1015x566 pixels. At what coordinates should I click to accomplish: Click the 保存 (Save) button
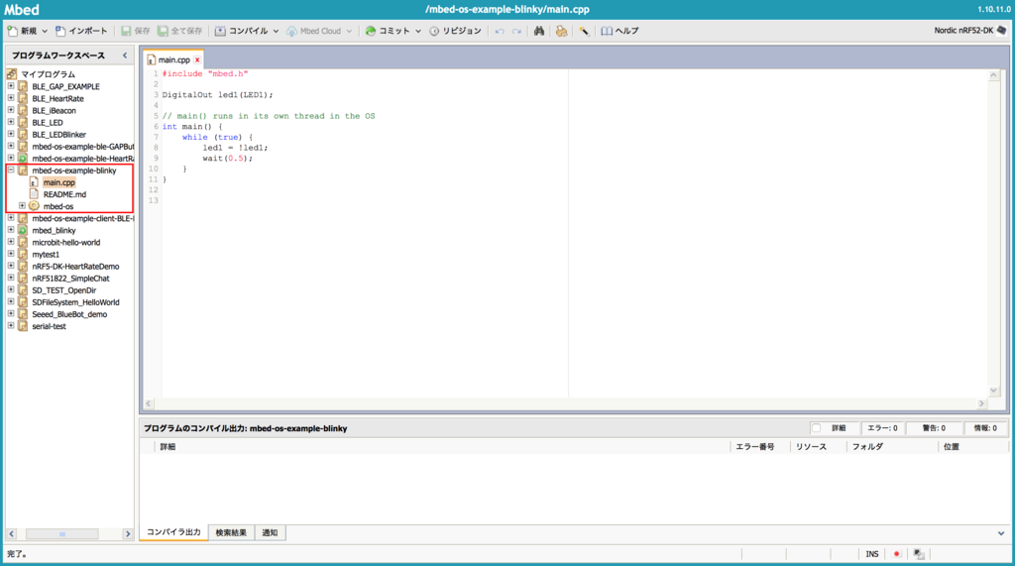point(135,31)
